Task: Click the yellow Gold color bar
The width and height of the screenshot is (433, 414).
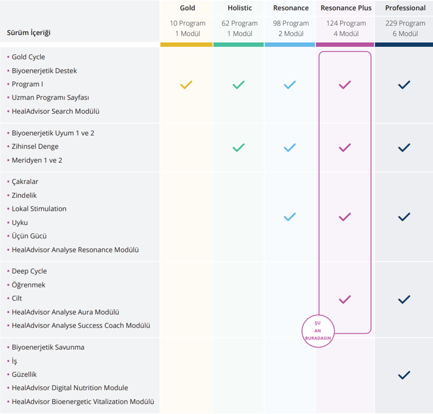Action: coord(186,45)
